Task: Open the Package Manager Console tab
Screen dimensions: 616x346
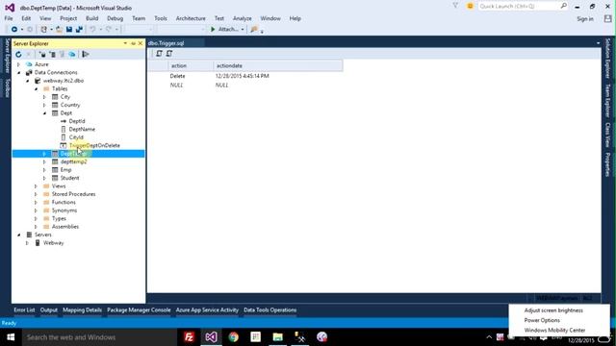Action: pyautogui.click(x=139, y=309)
